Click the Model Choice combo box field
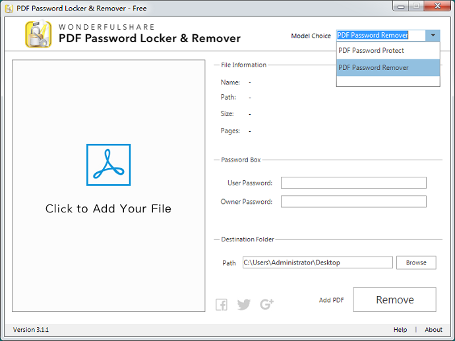This screenshot has height=341, width=455. click(x=380, y=36)
